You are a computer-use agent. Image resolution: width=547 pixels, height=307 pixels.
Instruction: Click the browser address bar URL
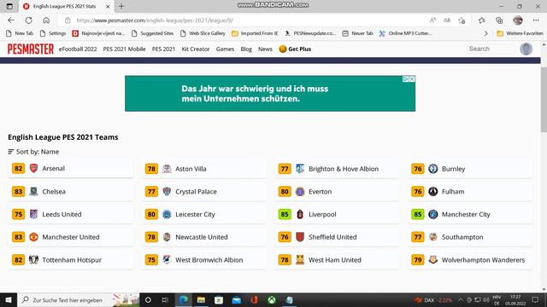155,20
